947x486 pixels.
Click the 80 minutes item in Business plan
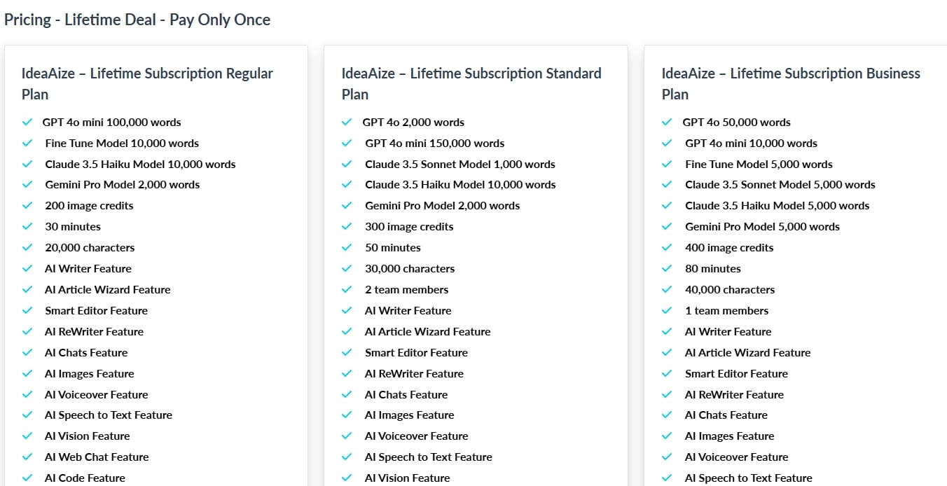(x=712, y=268)
